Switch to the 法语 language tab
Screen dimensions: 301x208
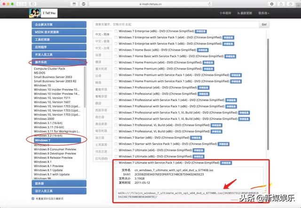click(103, 55)
